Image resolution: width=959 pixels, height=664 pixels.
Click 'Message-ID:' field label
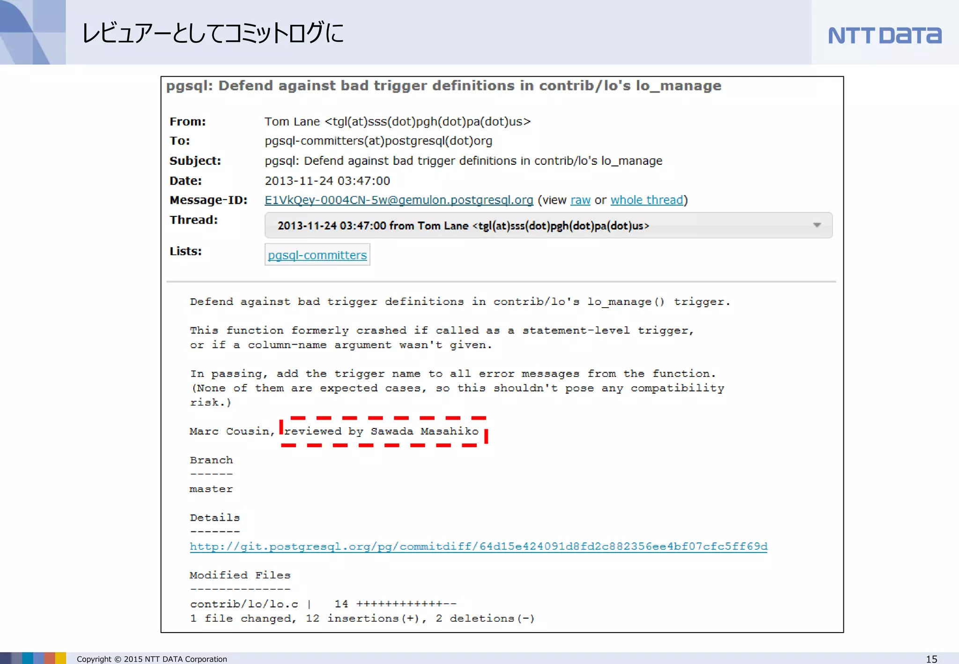click(208, 200)
